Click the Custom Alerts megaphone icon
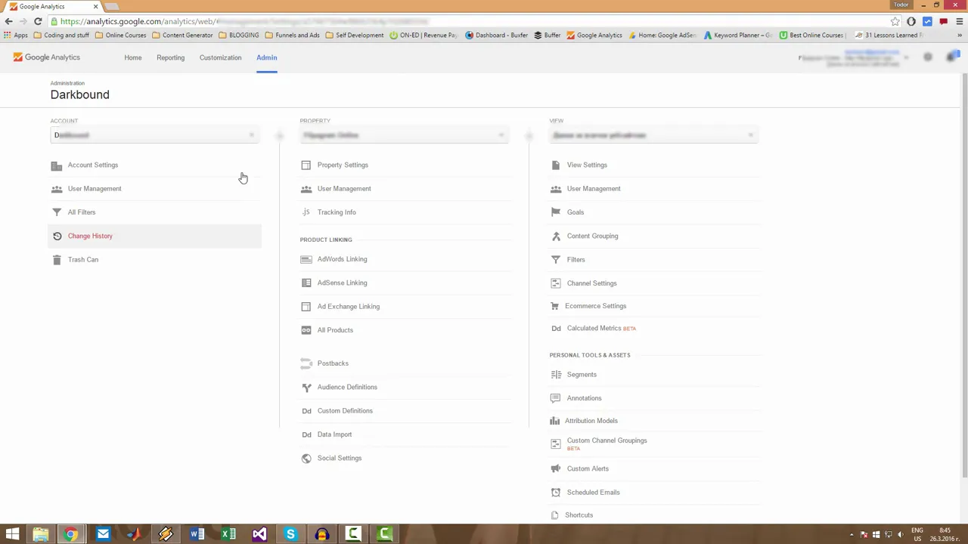Screen dimensions: 968x544 556,468
